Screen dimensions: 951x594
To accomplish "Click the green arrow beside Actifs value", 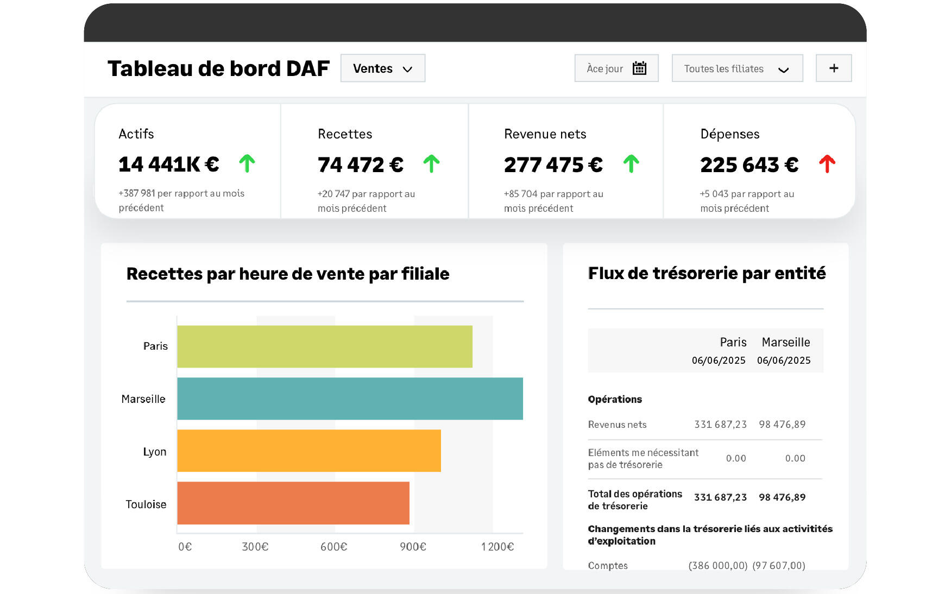I will 247,163.
